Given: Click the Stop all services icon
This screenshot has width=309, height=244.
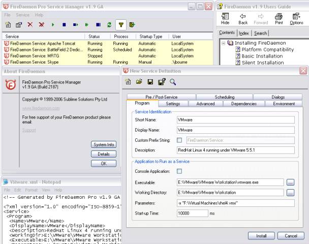Looking at the screenshot, I should (98, 24).
